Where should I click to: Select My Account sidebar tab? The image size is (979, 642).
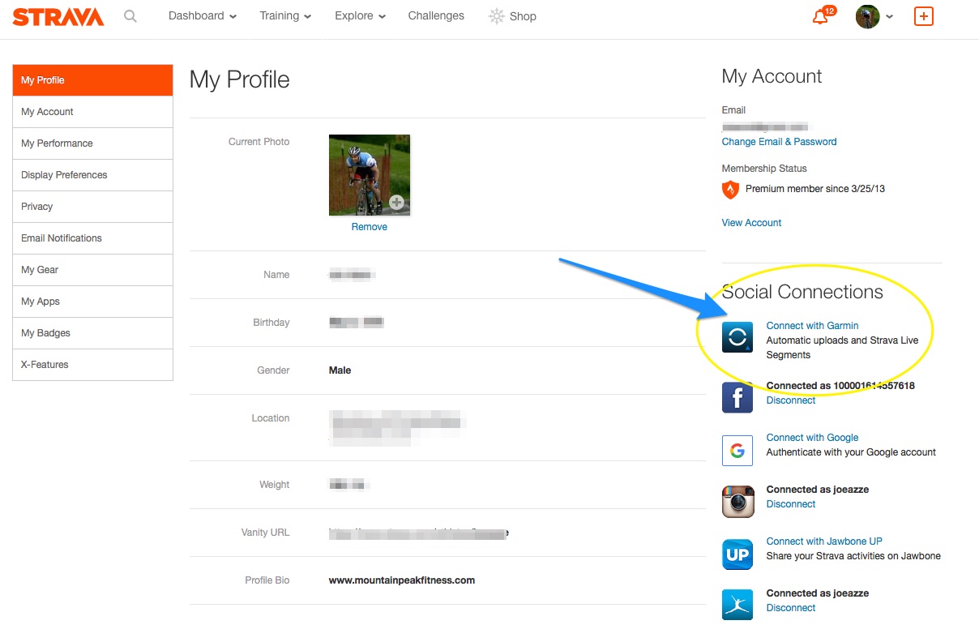point(92,112)
